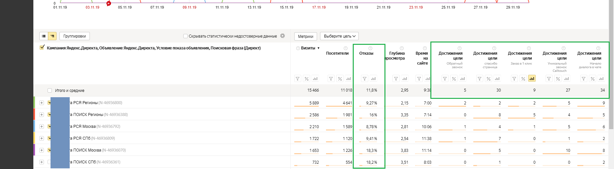This screenshot has height=169, width=614.
Task: Sort by Глубина просмотра column header
Action: coord(395,56)
